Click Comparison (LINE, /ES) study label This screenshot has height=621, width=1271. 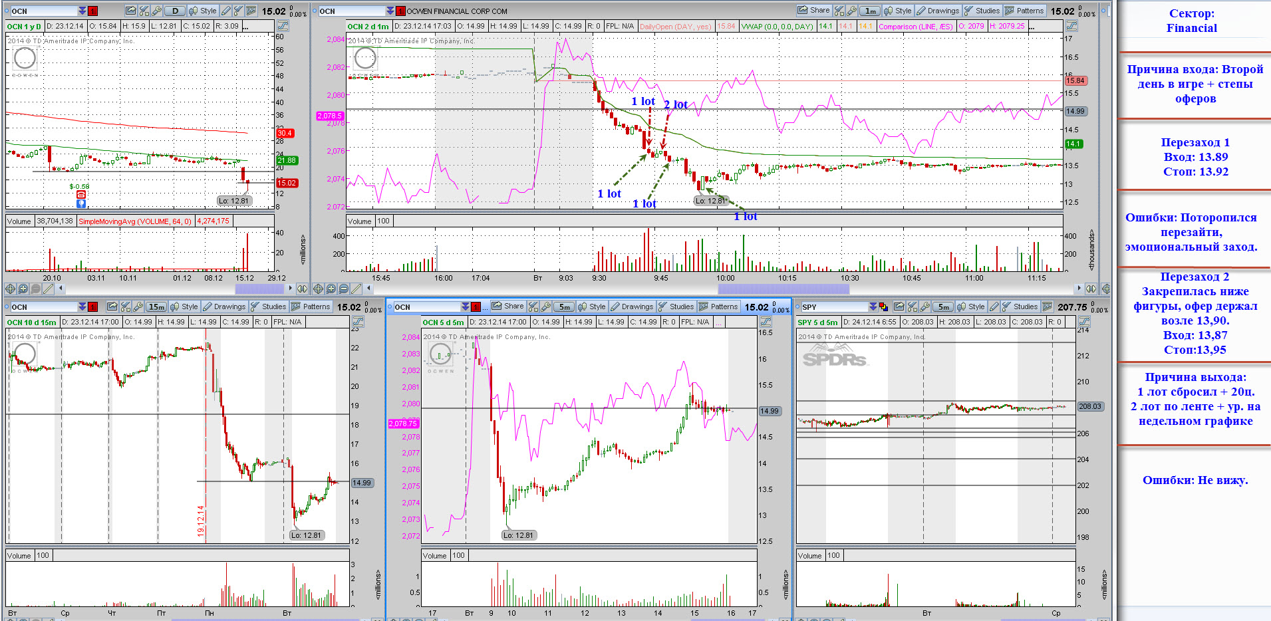coord(916,27)
